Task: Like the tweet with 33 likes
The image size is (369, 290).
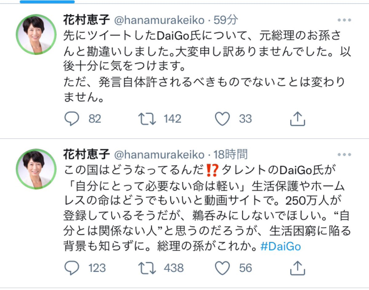Action: pos(222,119)
